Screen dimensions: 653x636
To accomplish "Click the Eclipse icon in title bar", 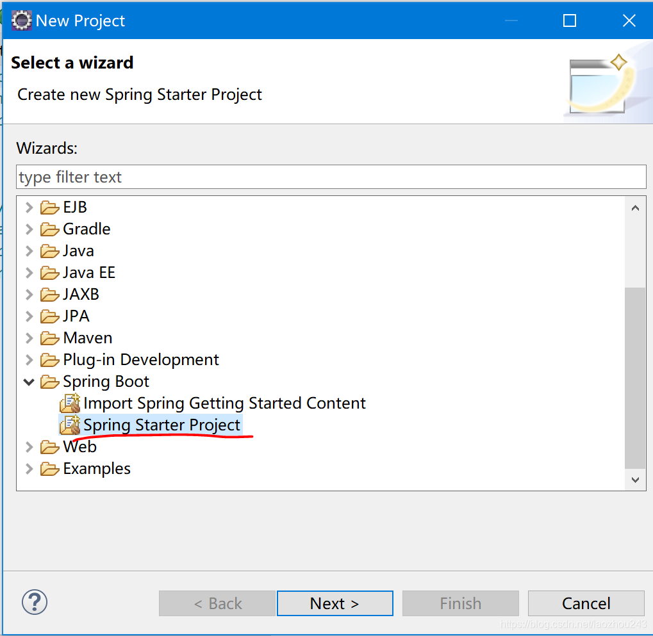I will tap(21, 20).
